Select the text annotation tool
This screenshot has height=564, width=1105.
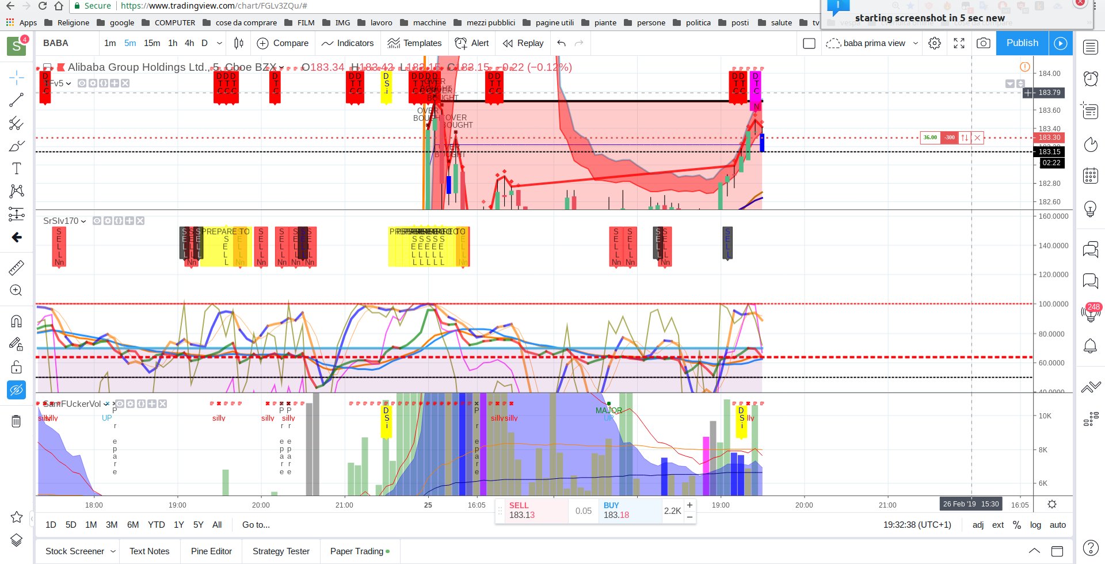click(17, 168)
